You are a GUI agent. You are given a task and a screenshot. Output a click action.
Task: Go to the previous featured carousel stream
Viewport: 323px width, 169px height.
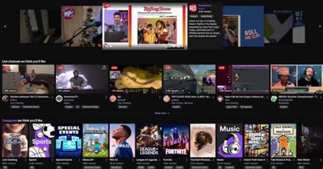5,26
